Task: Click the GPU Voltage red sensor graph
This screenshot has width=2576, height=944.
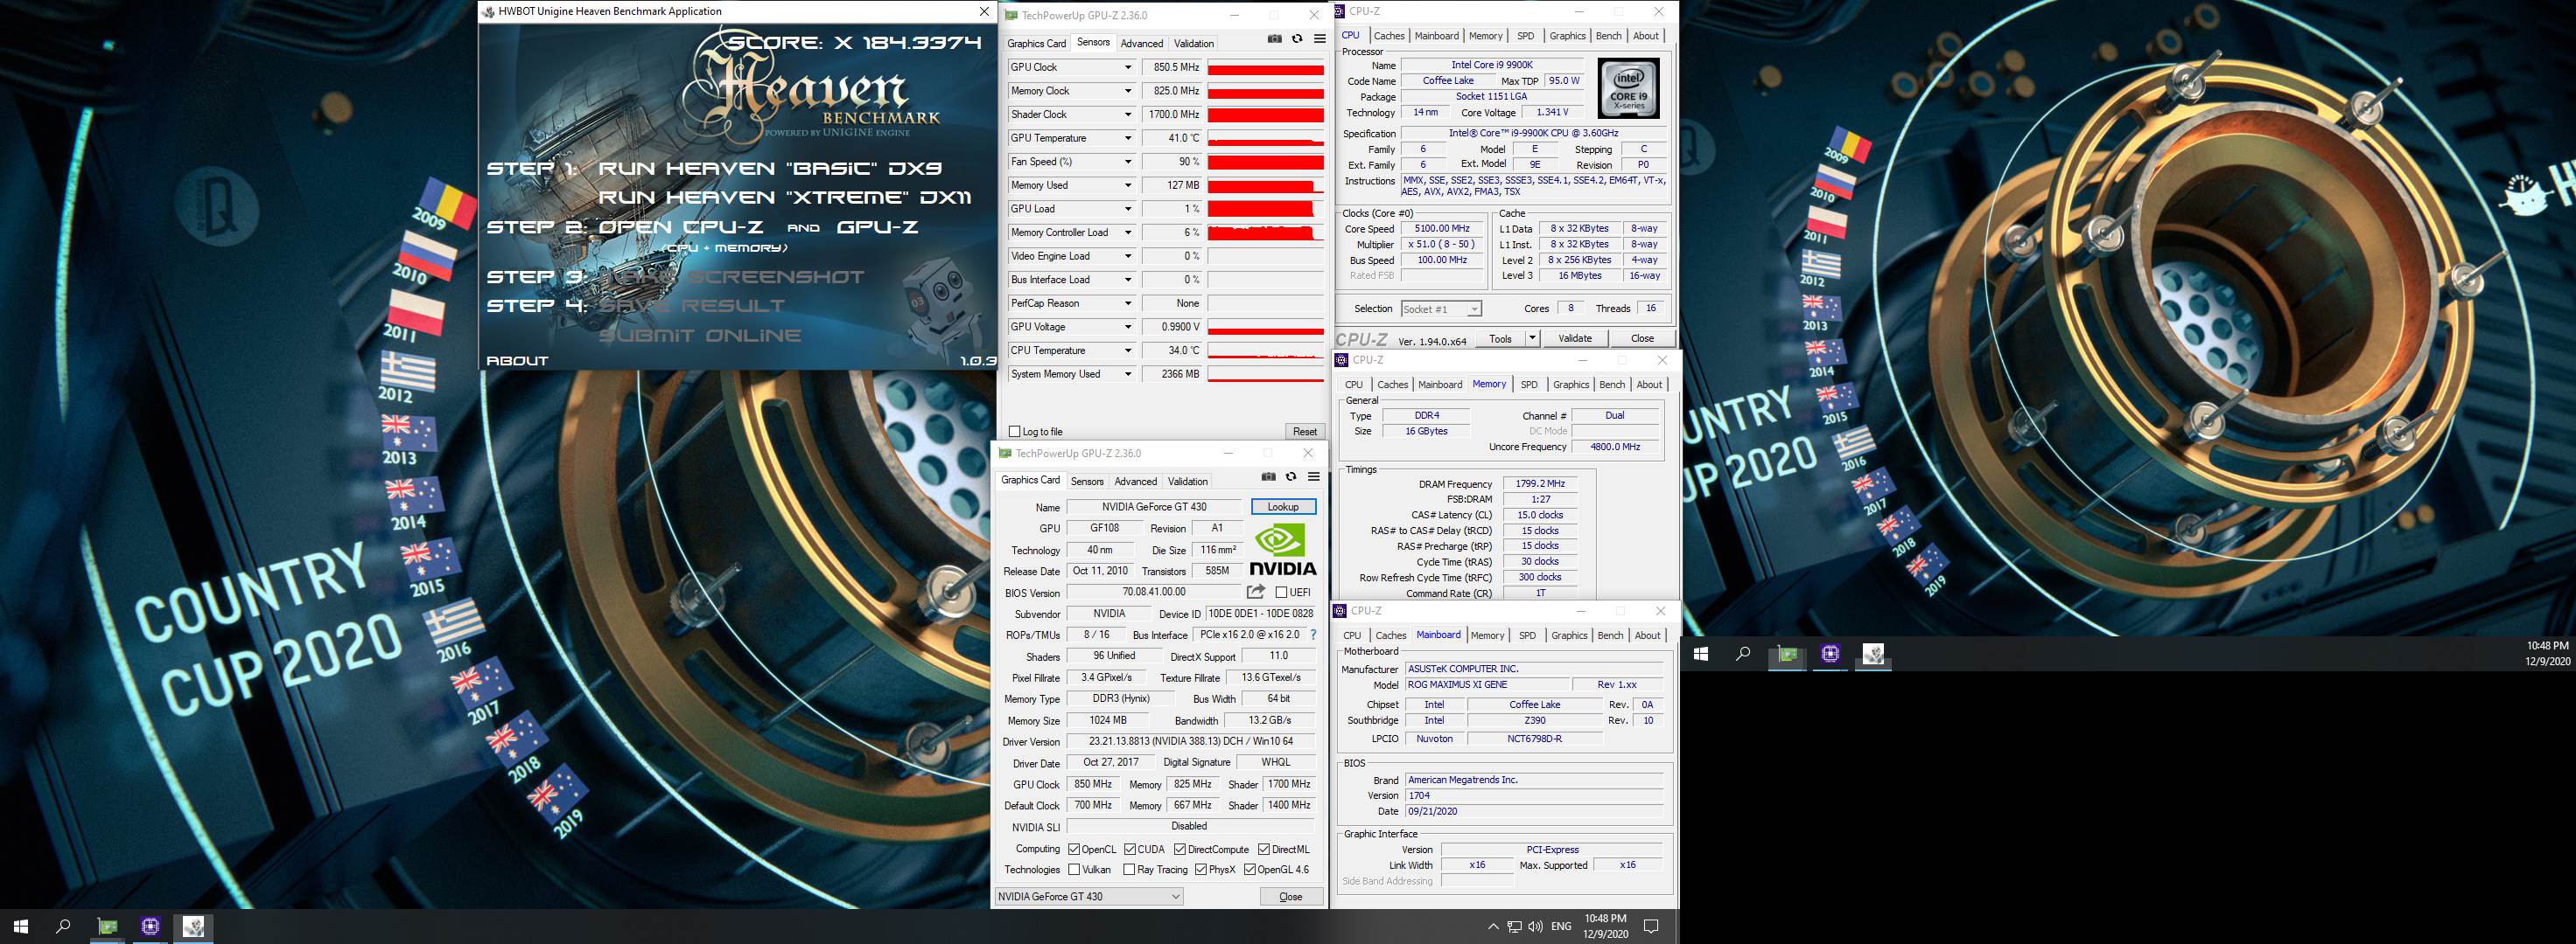Action: point(1265,327)
